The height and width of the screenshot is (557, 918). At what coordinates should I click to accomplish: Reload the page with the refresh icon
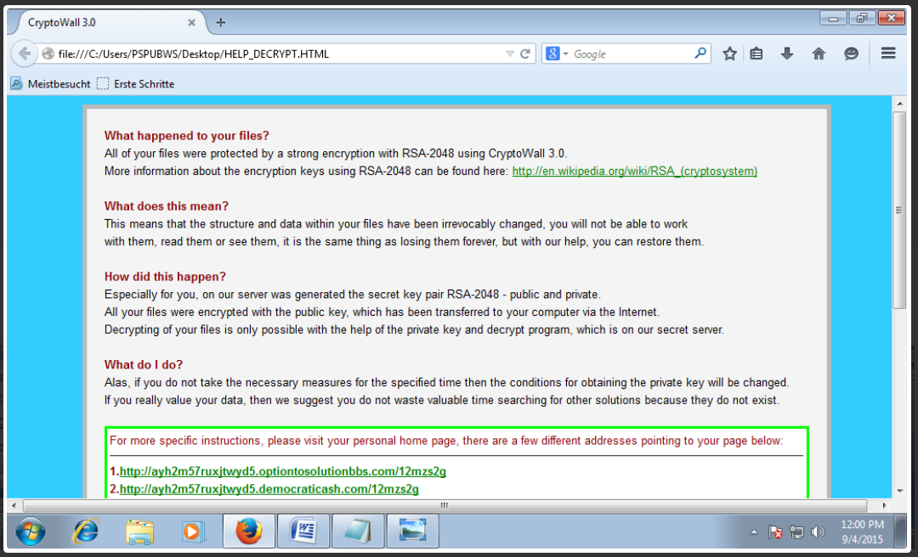(525, 53)
